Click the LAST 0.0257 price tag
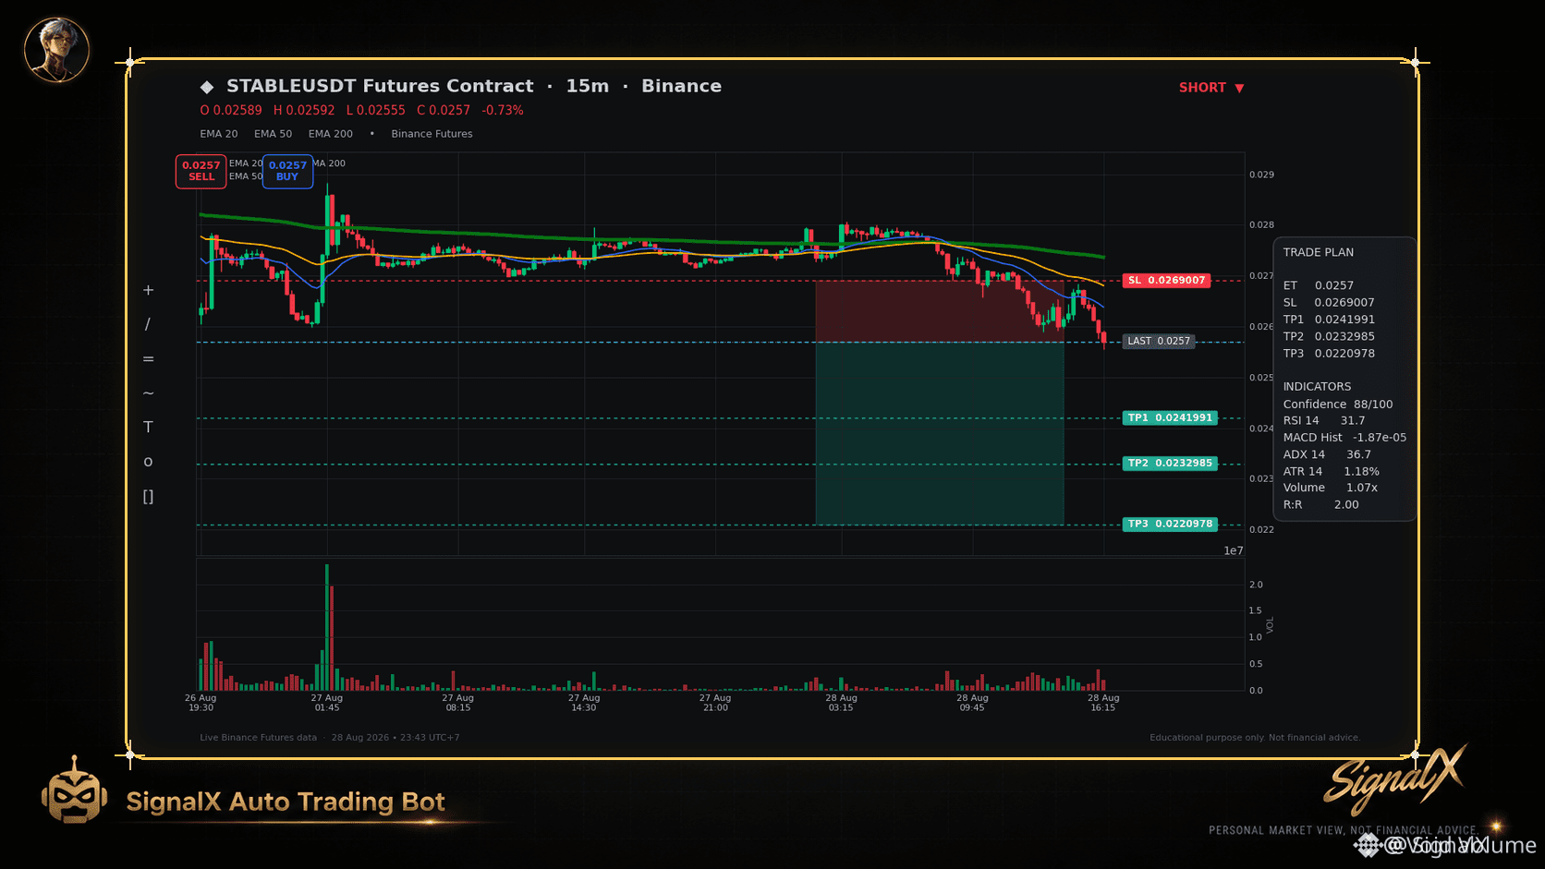Viewport: 1545px width, 869px height. pos(1159,341)
